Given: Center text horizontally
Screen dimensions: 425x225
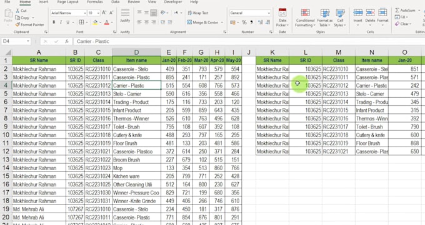Looking at the screenshot, I should tap(146, 22).
